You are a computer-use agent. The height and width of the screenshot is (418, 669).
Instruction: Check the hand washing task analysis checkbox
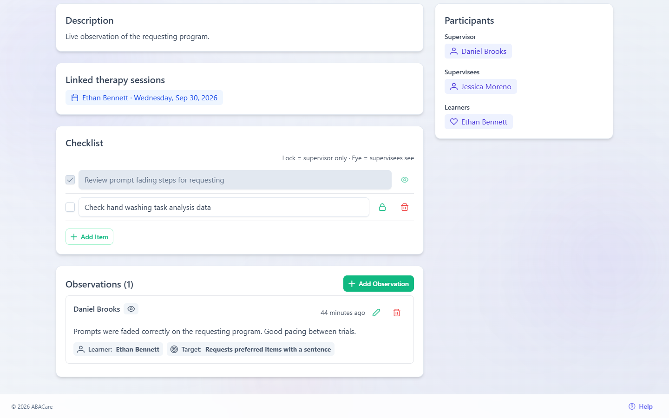click(70, 207)
